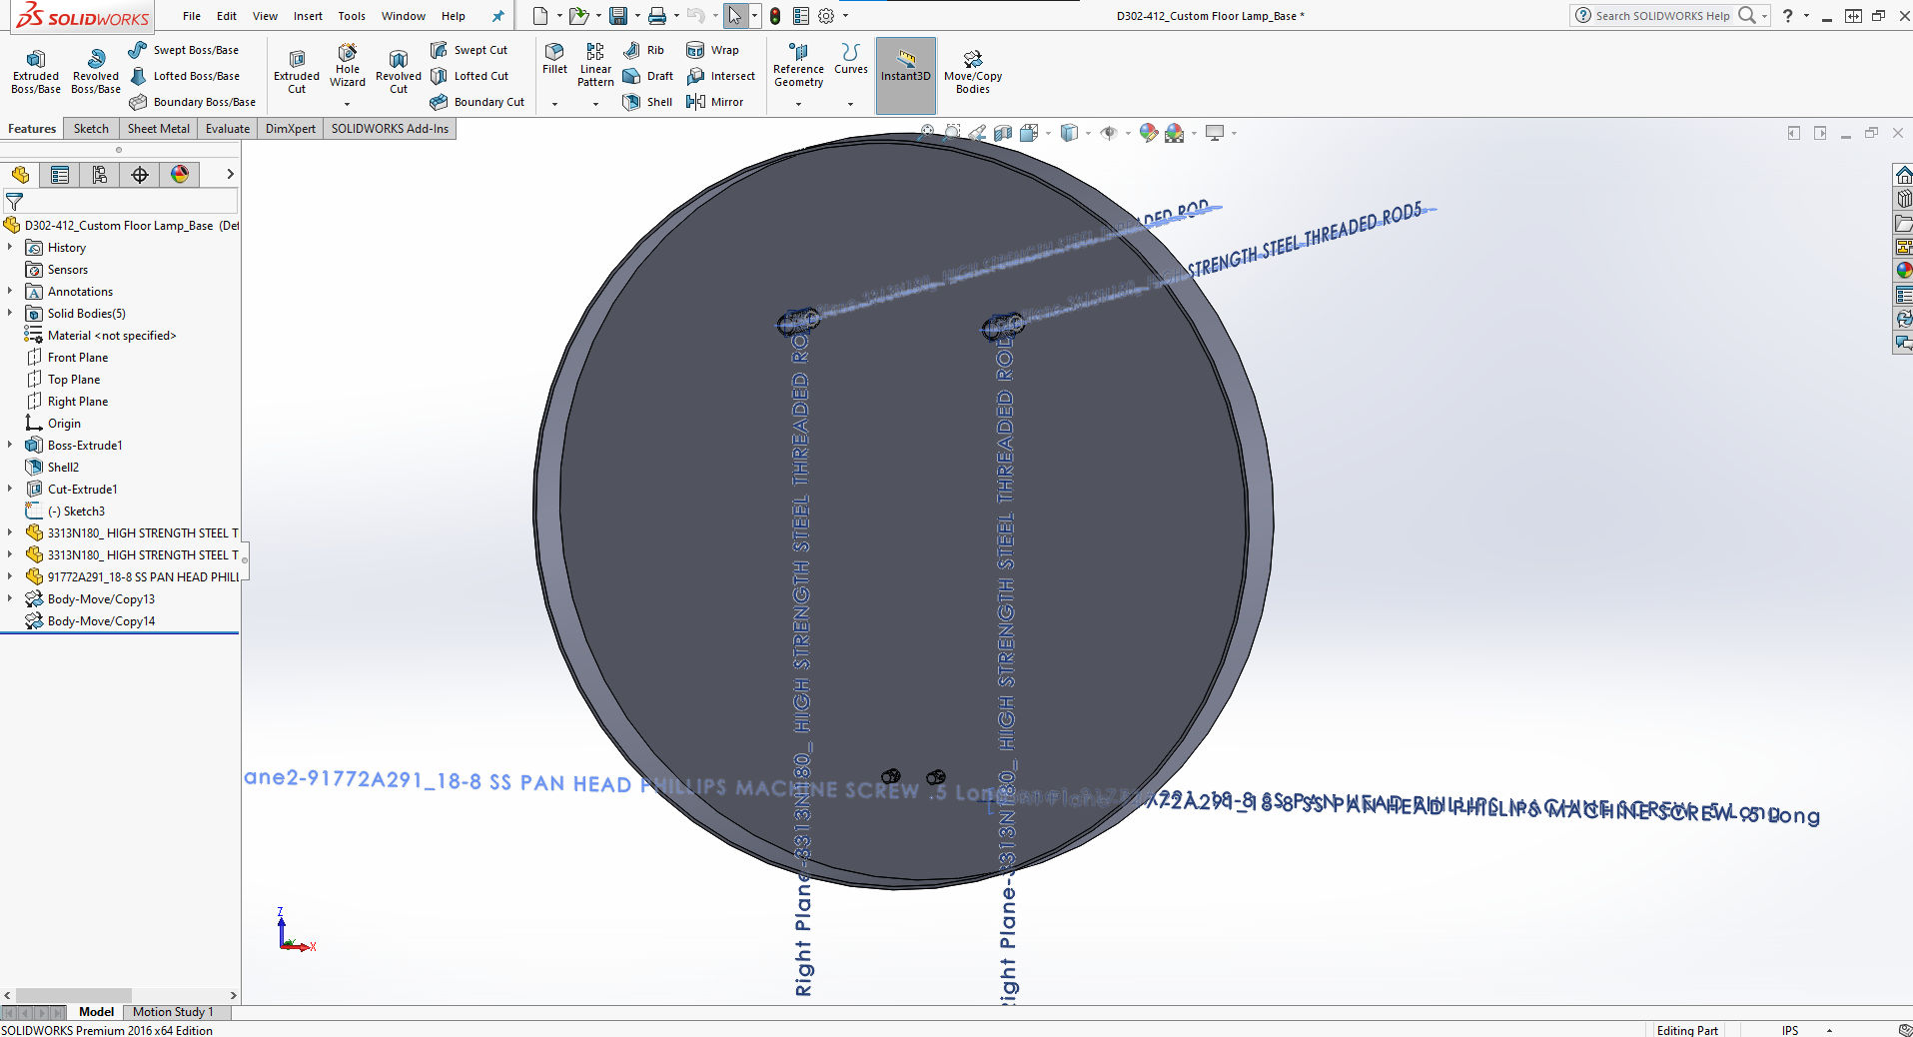Click Zoom to Fit in view toolbar
Viewport: 1913px width, 1037px height.
pos(927,133)
